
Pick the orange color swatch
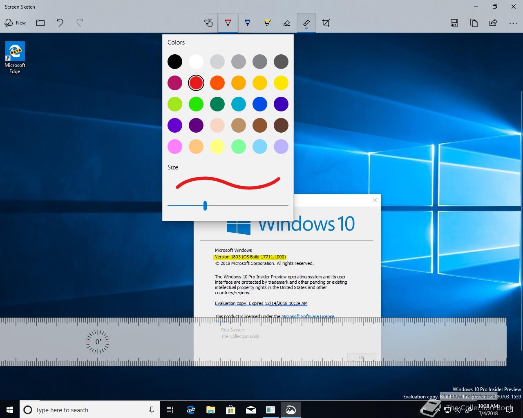(x=217, y=83)
